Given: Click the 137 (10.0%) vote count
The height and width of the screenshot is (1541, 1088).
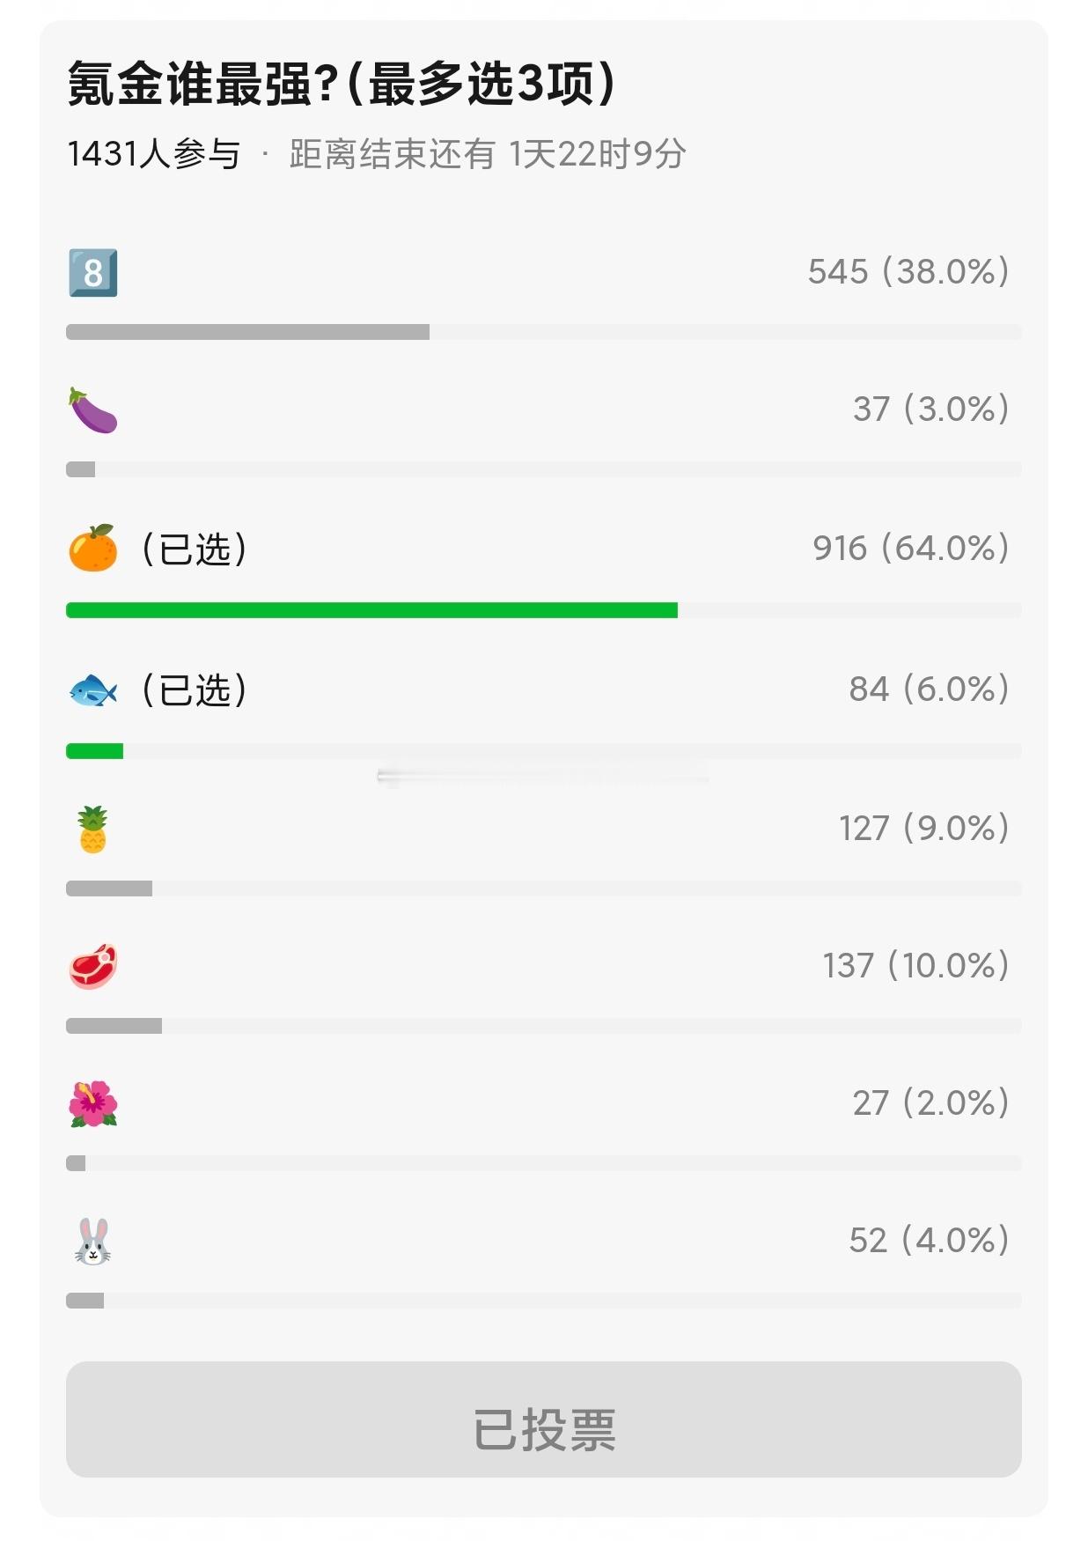Looking at the screenshot, I should click(915, 965).
